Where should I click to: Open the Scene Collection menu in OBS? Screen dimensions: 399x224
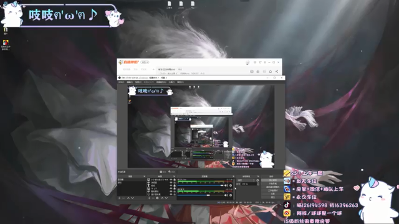161,82
